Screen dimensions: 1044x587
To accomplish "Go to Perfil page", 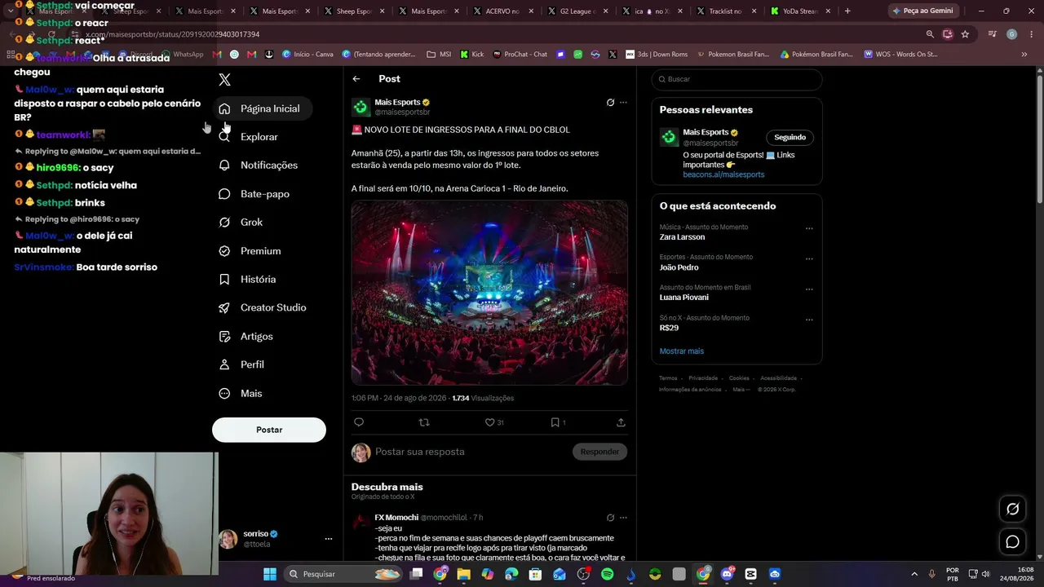I will [x=242, y=364].
